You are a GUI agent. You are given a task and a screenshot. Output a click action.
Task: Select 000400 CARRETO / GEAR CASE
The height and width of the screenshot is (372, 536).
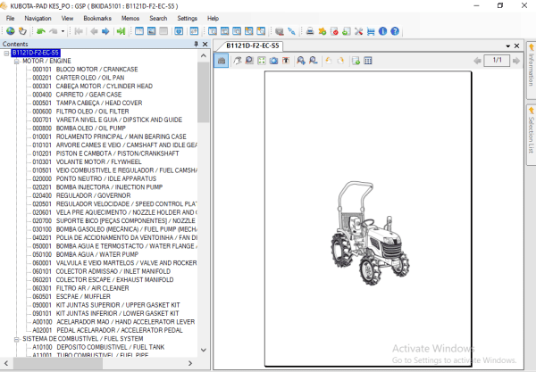click(77, 95)
